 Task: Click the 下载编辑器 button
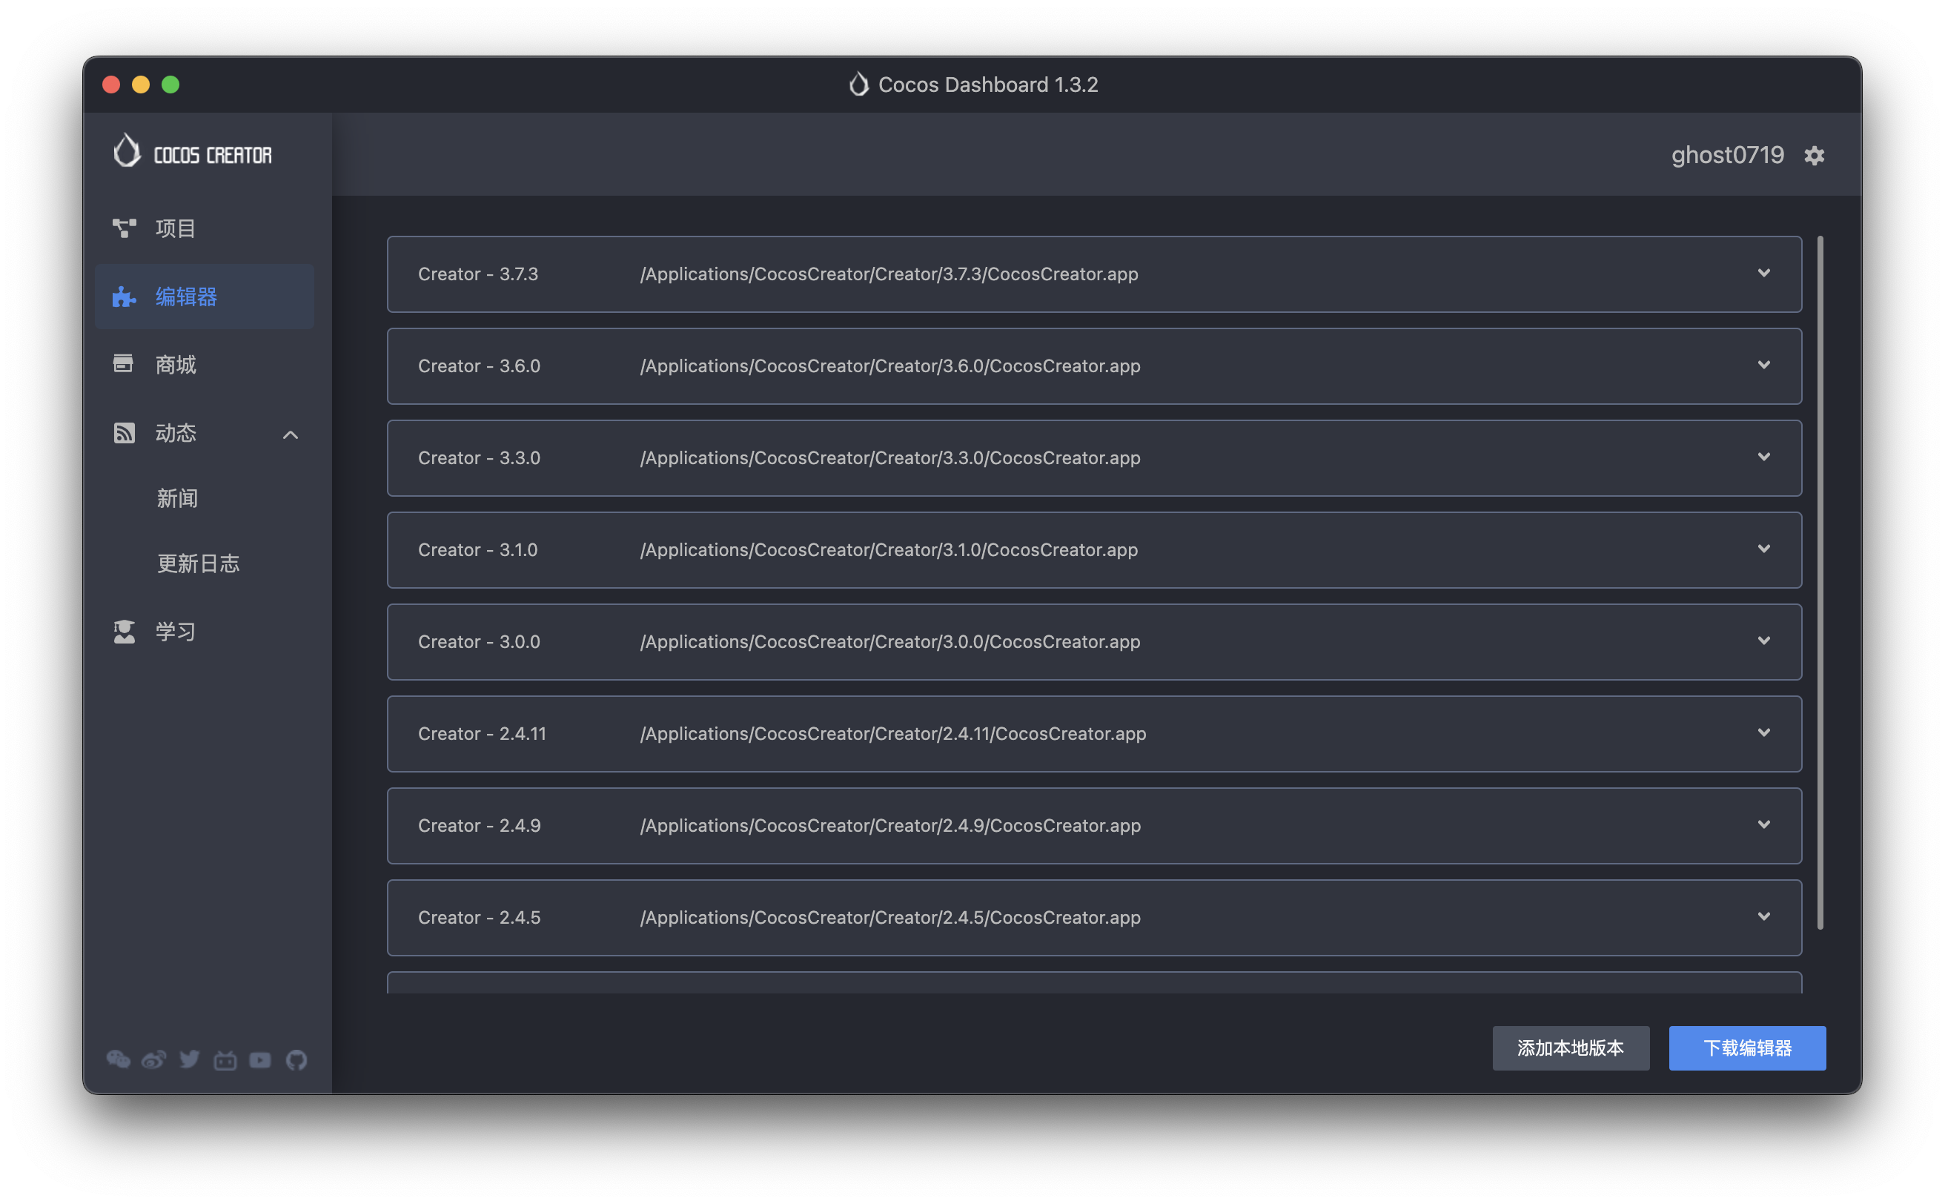click(1747, 1048)
